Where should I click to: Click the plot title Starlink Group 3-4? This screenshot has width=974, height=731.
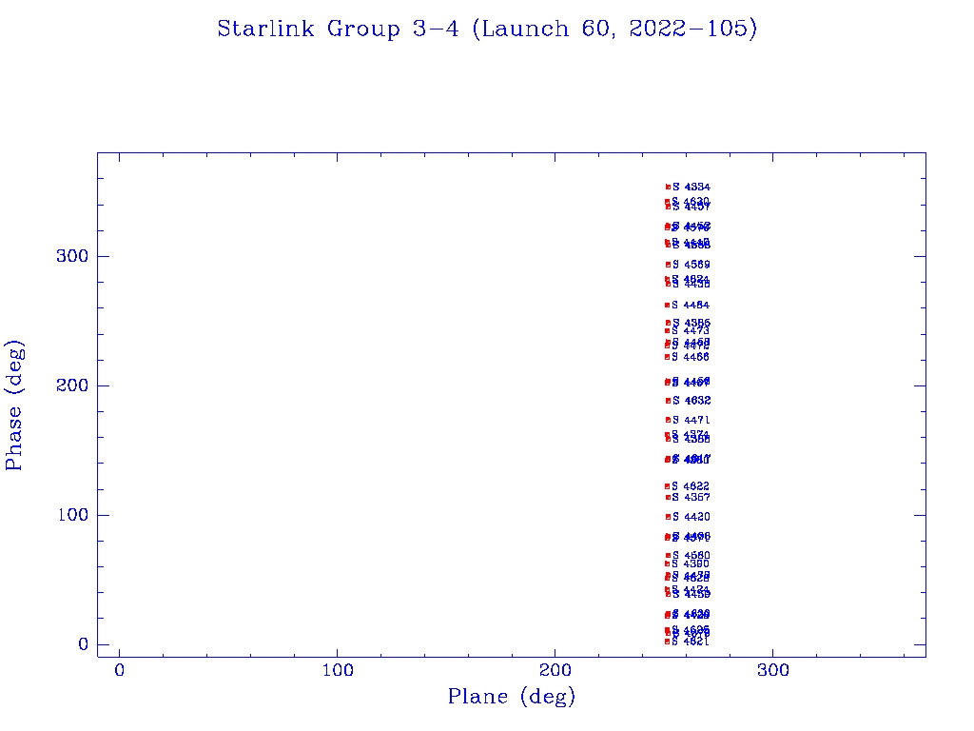pyautogui.click(x=487, y=30)
